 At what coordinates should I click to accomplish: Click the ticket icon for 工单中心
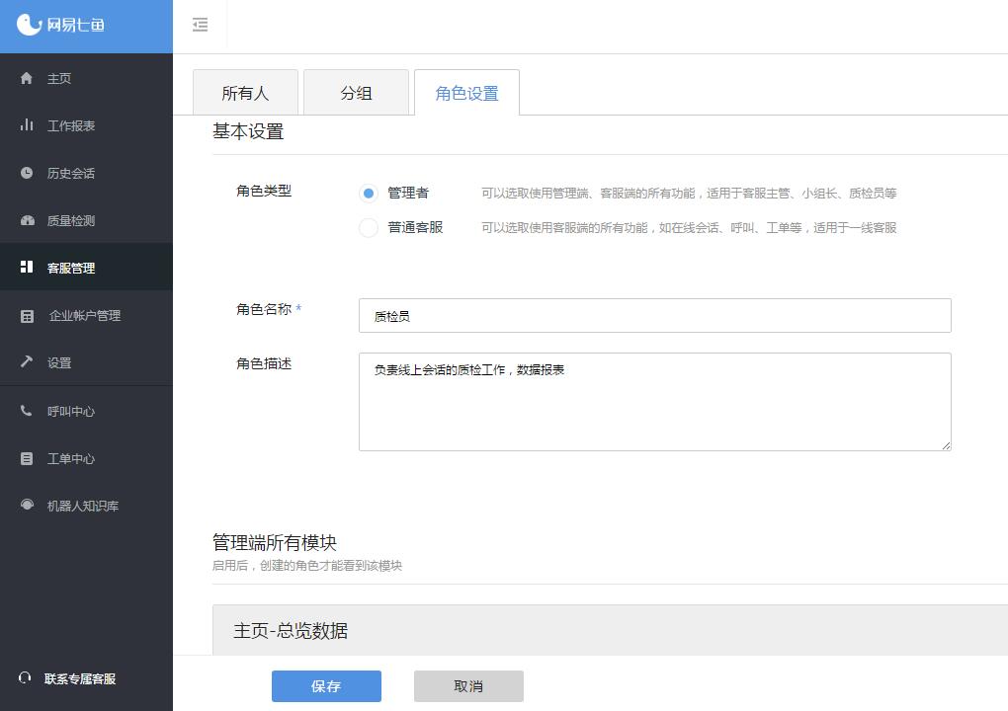point(27,458)
